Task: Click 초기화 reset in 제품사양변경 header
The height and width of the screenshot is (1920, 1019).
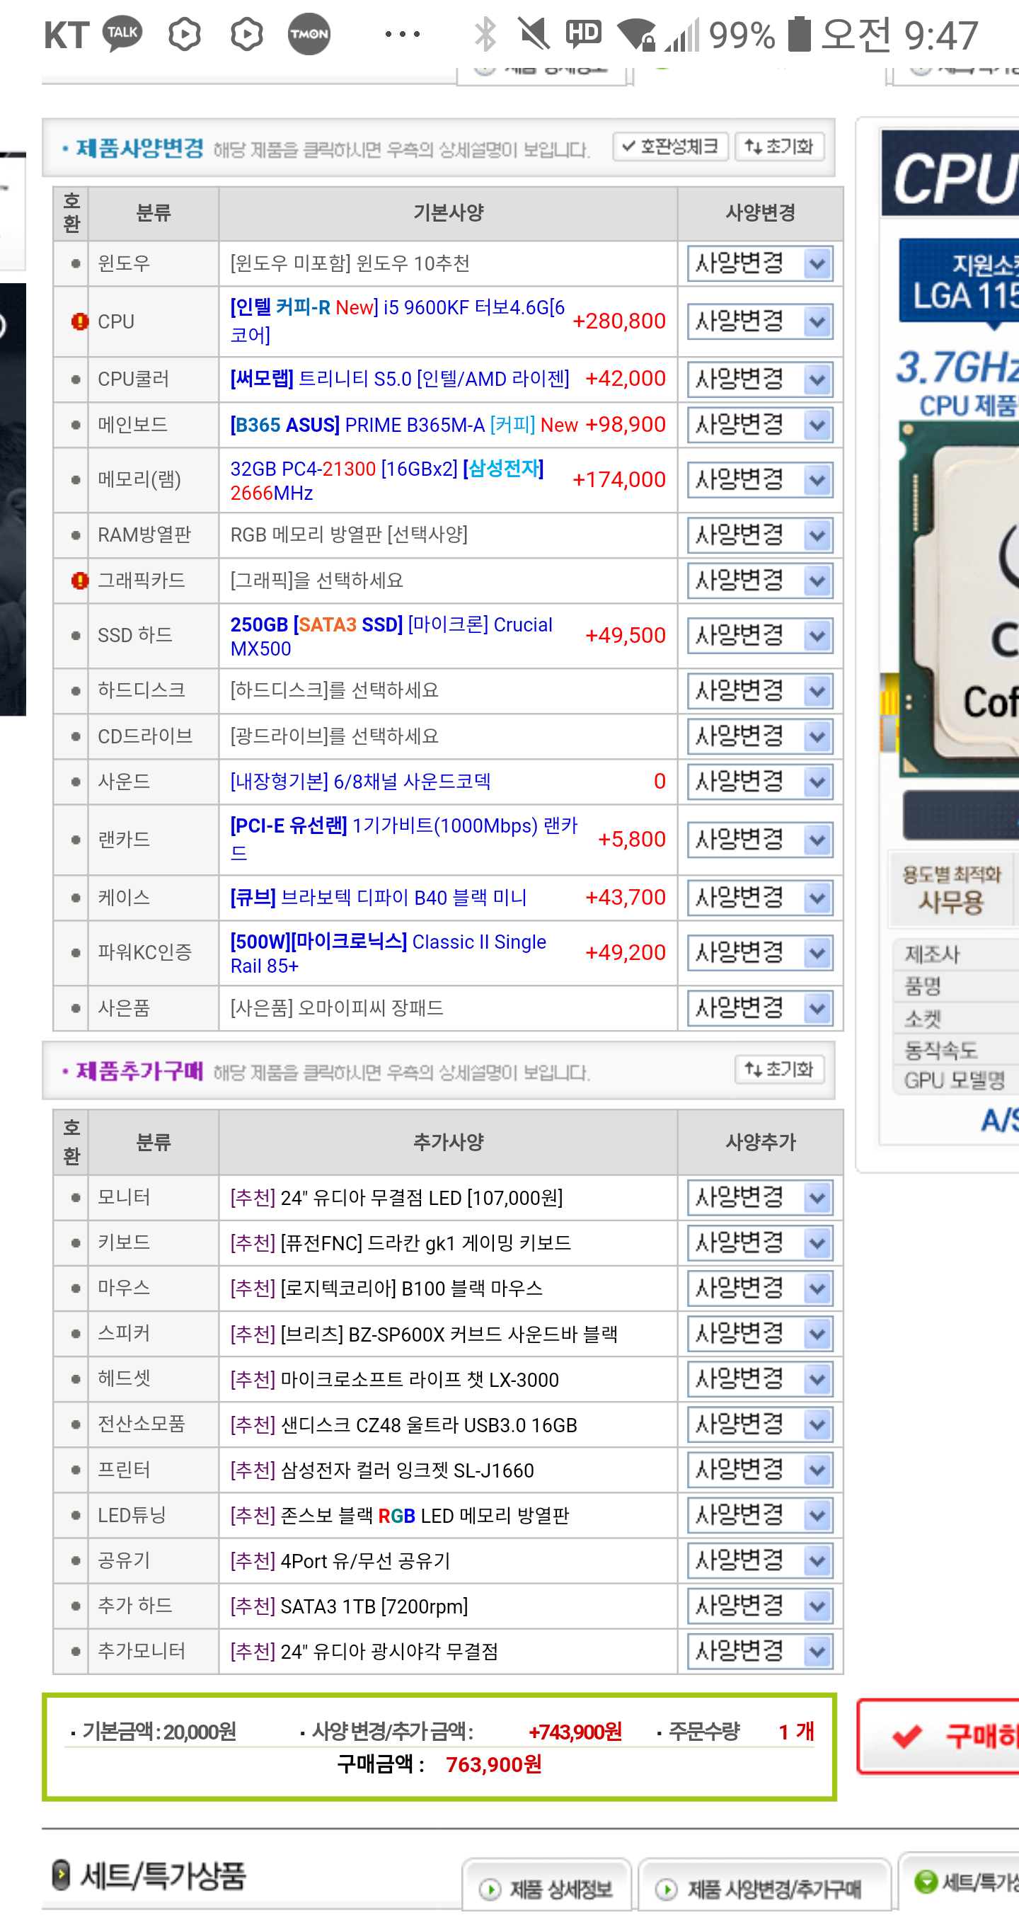Action: pyautogui.click(x=779, y=147)
